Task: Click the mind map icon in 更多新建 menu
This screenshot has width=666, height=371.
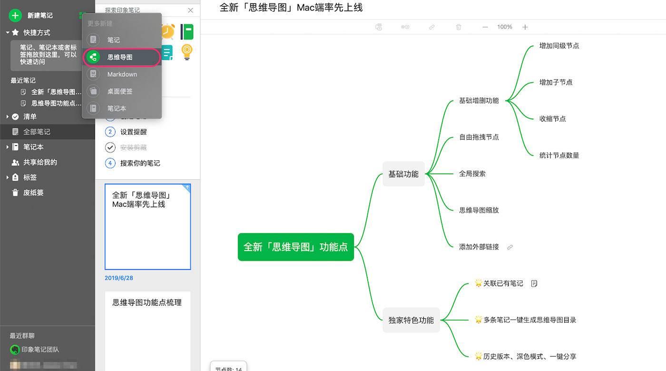Action: [x=93, y=57]
